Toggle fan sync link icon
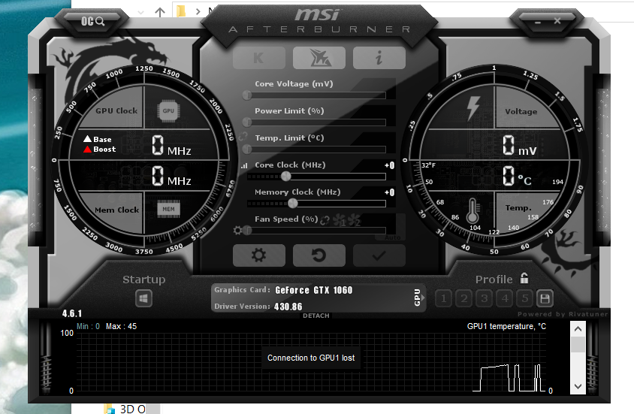The image size is (634, 414). pos(325,220)
